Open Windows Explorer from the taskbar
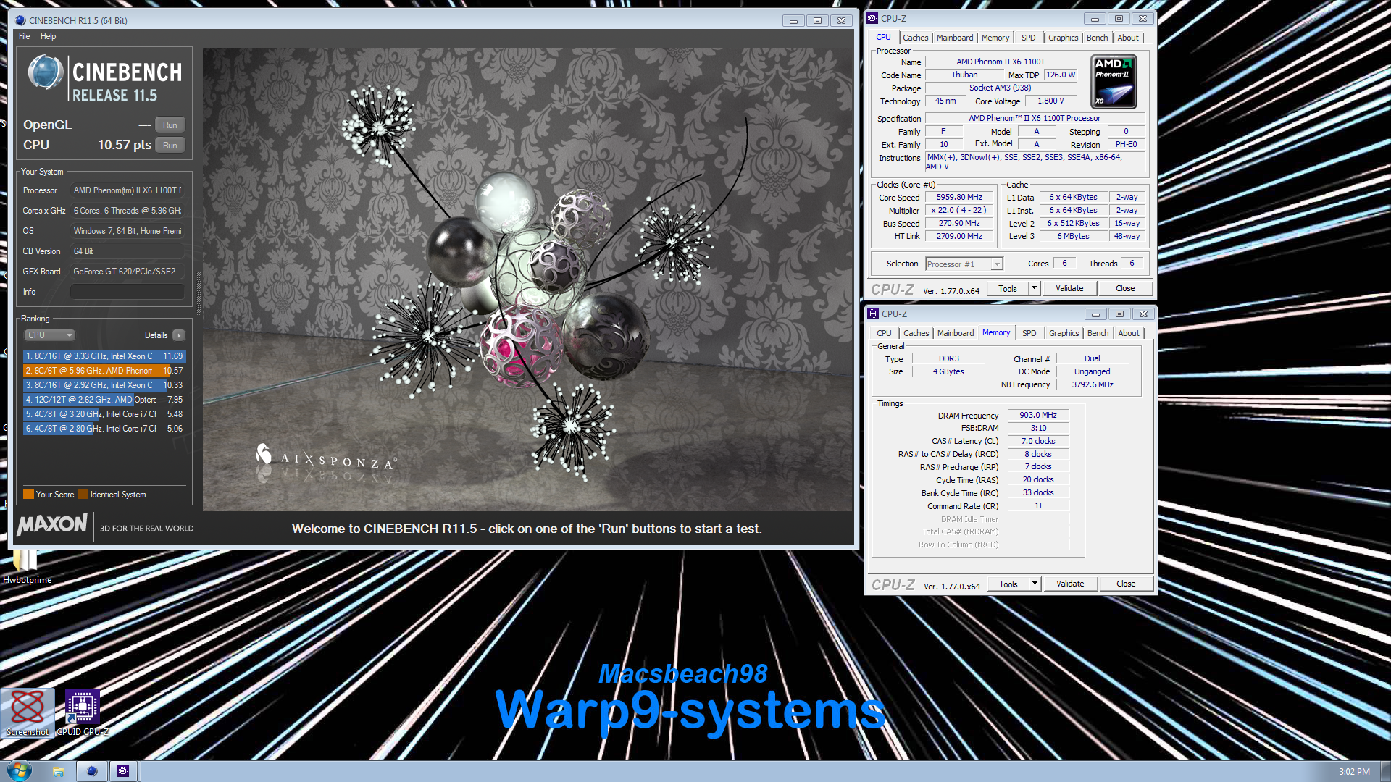This screenshot has height=782, width=1391. pos(59,771)
